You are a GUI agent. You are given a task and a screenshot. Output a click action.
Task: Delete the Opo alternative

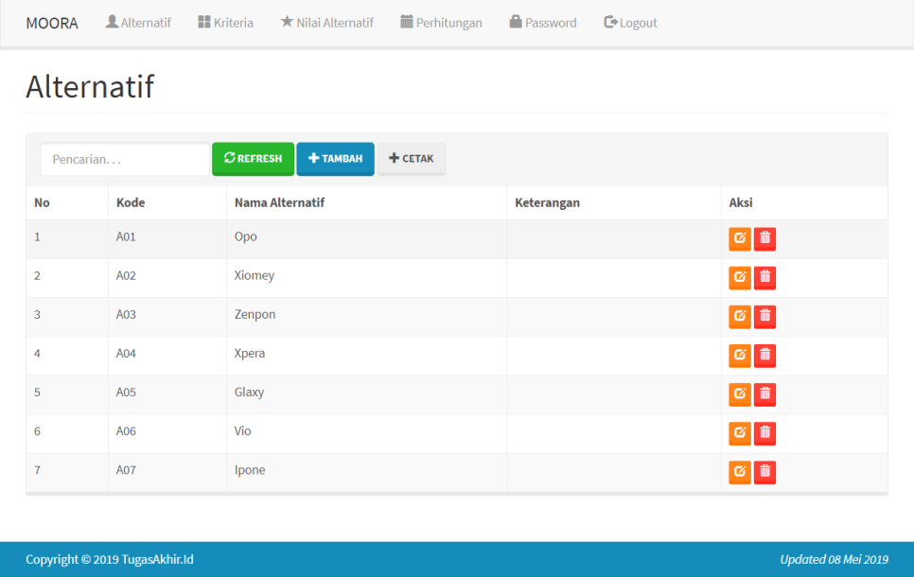[765, 238]
